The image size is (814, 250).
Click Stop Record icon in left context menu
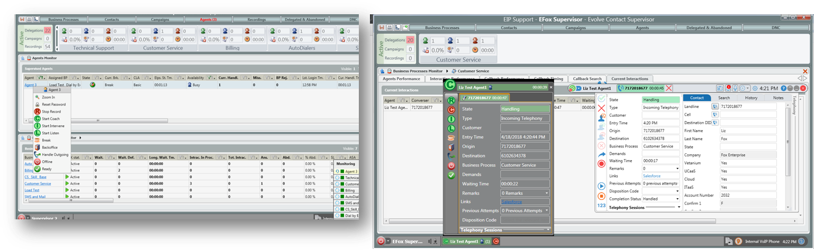[x=38, y=112]
